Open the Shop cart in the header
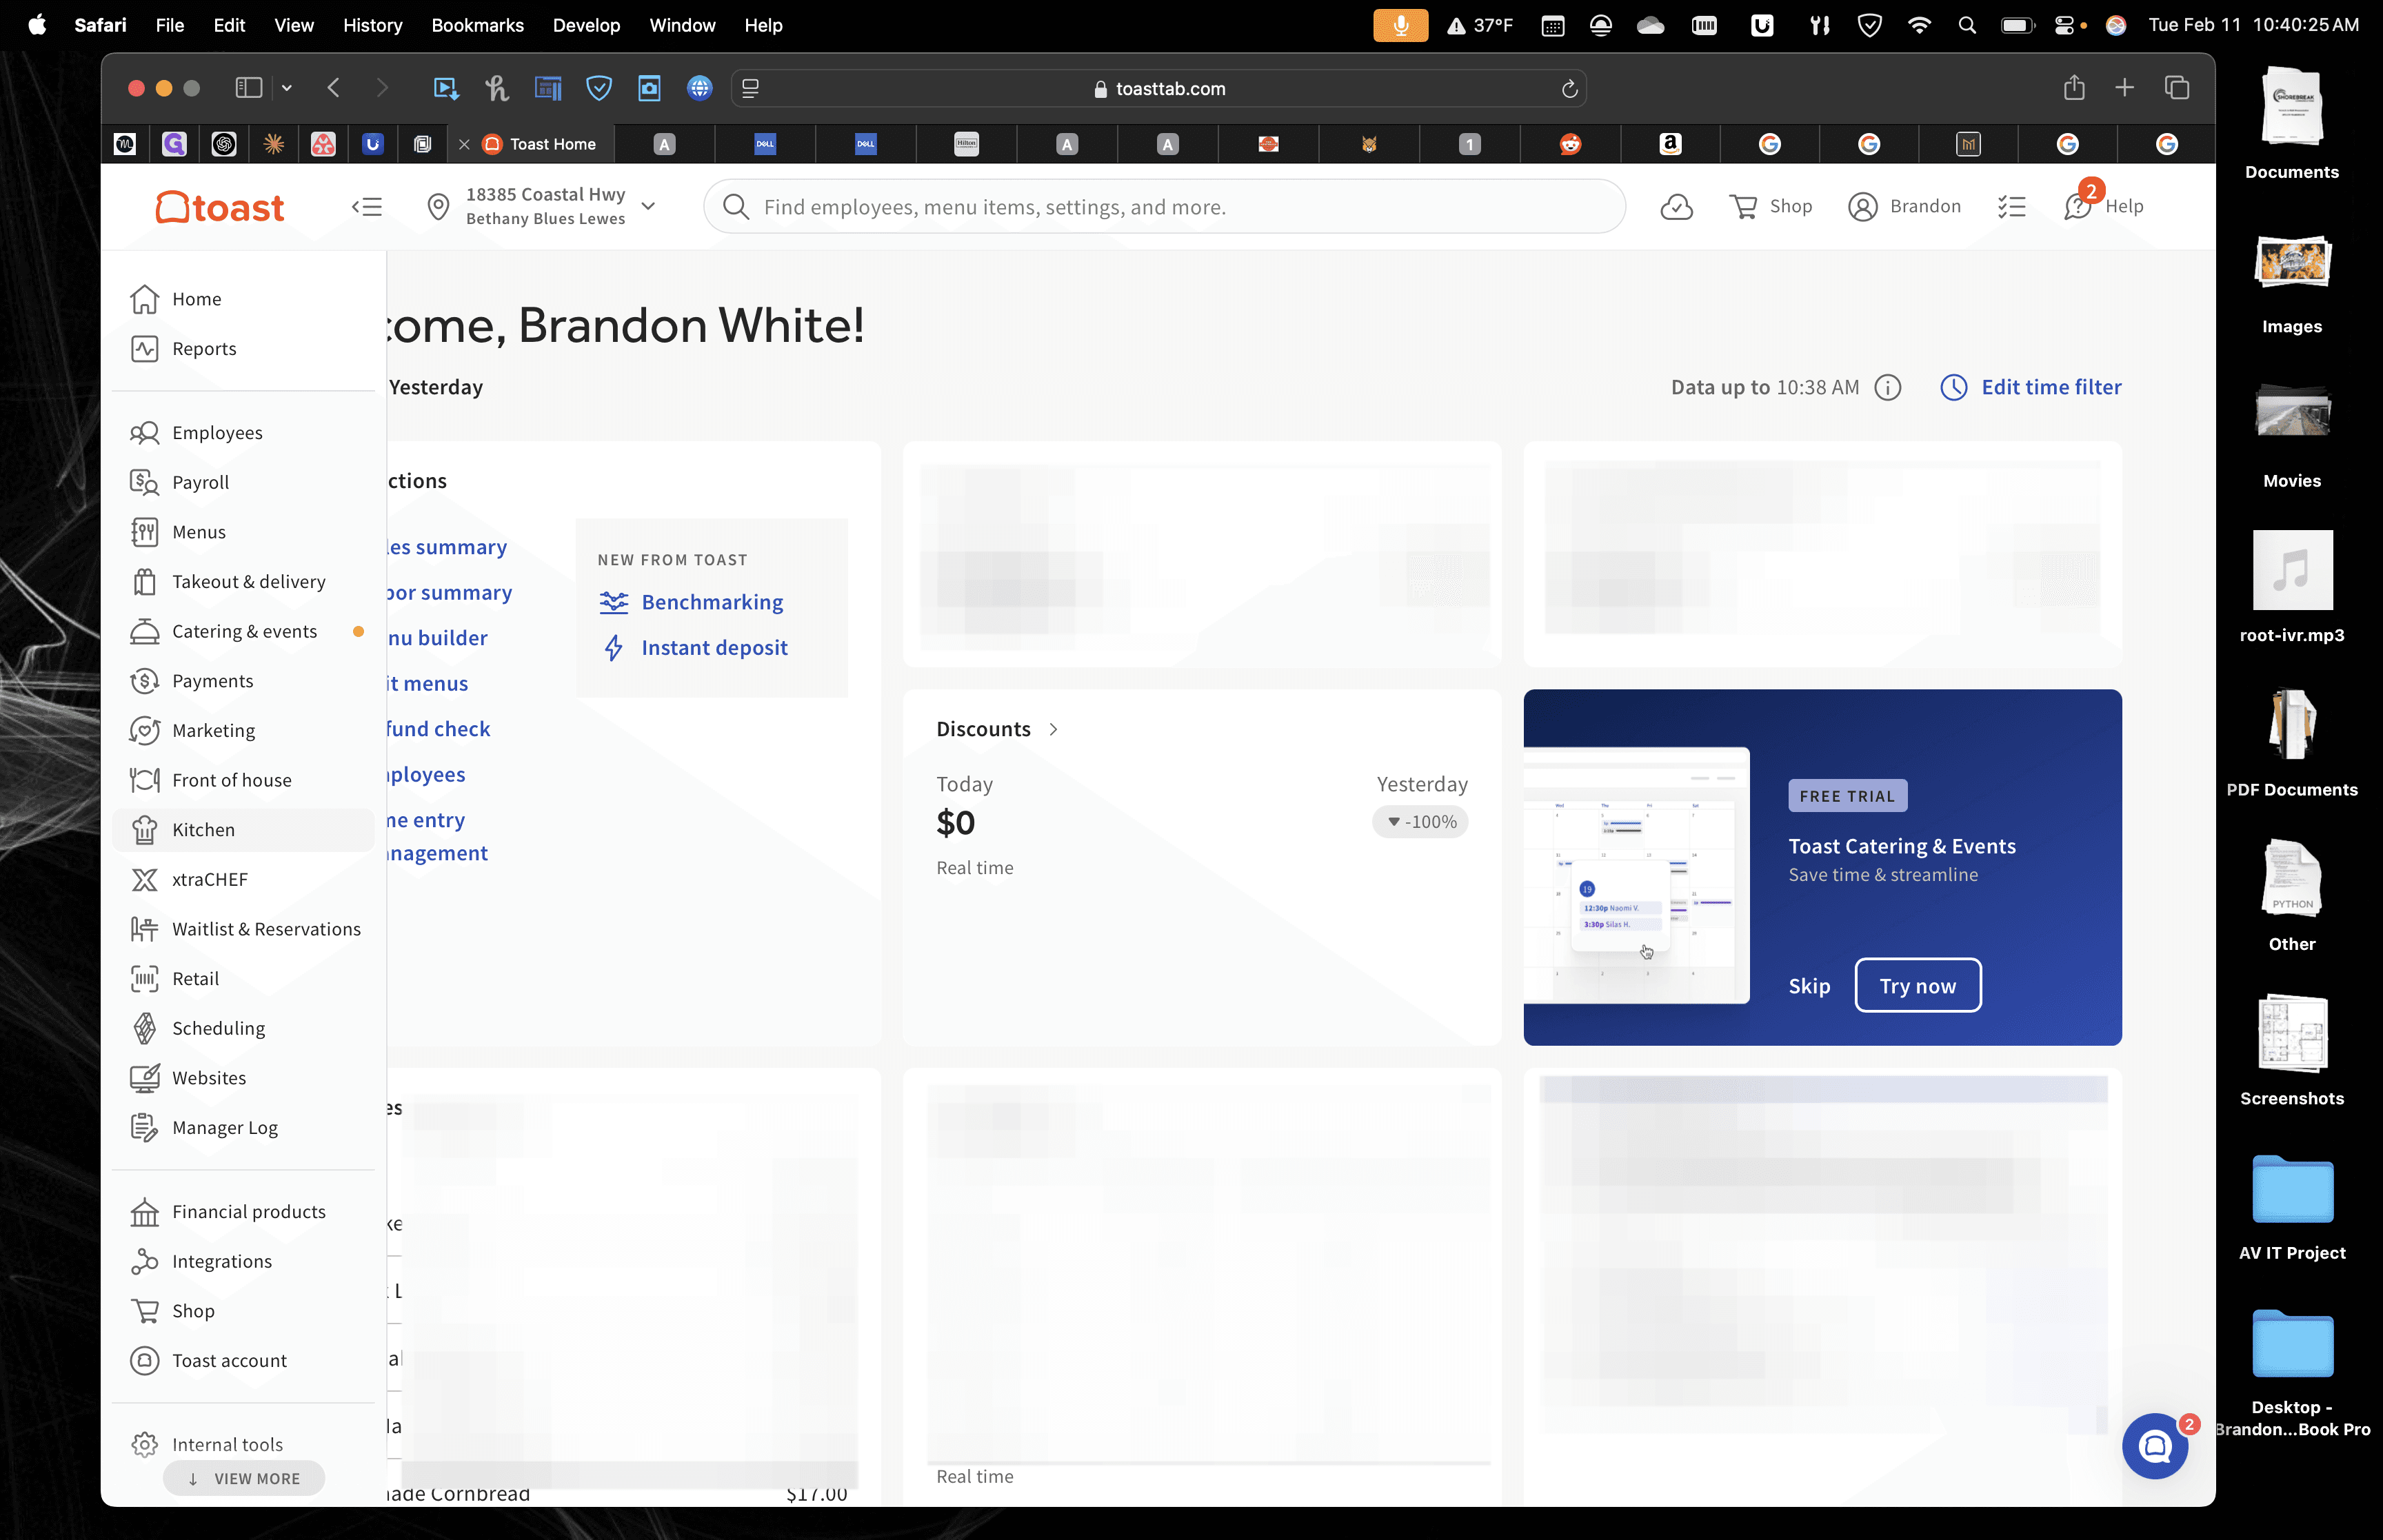 (1770, 206)
